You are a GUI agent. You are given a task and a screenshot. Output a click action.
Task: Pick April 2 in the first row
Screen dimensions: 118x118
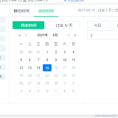point(56,52)
